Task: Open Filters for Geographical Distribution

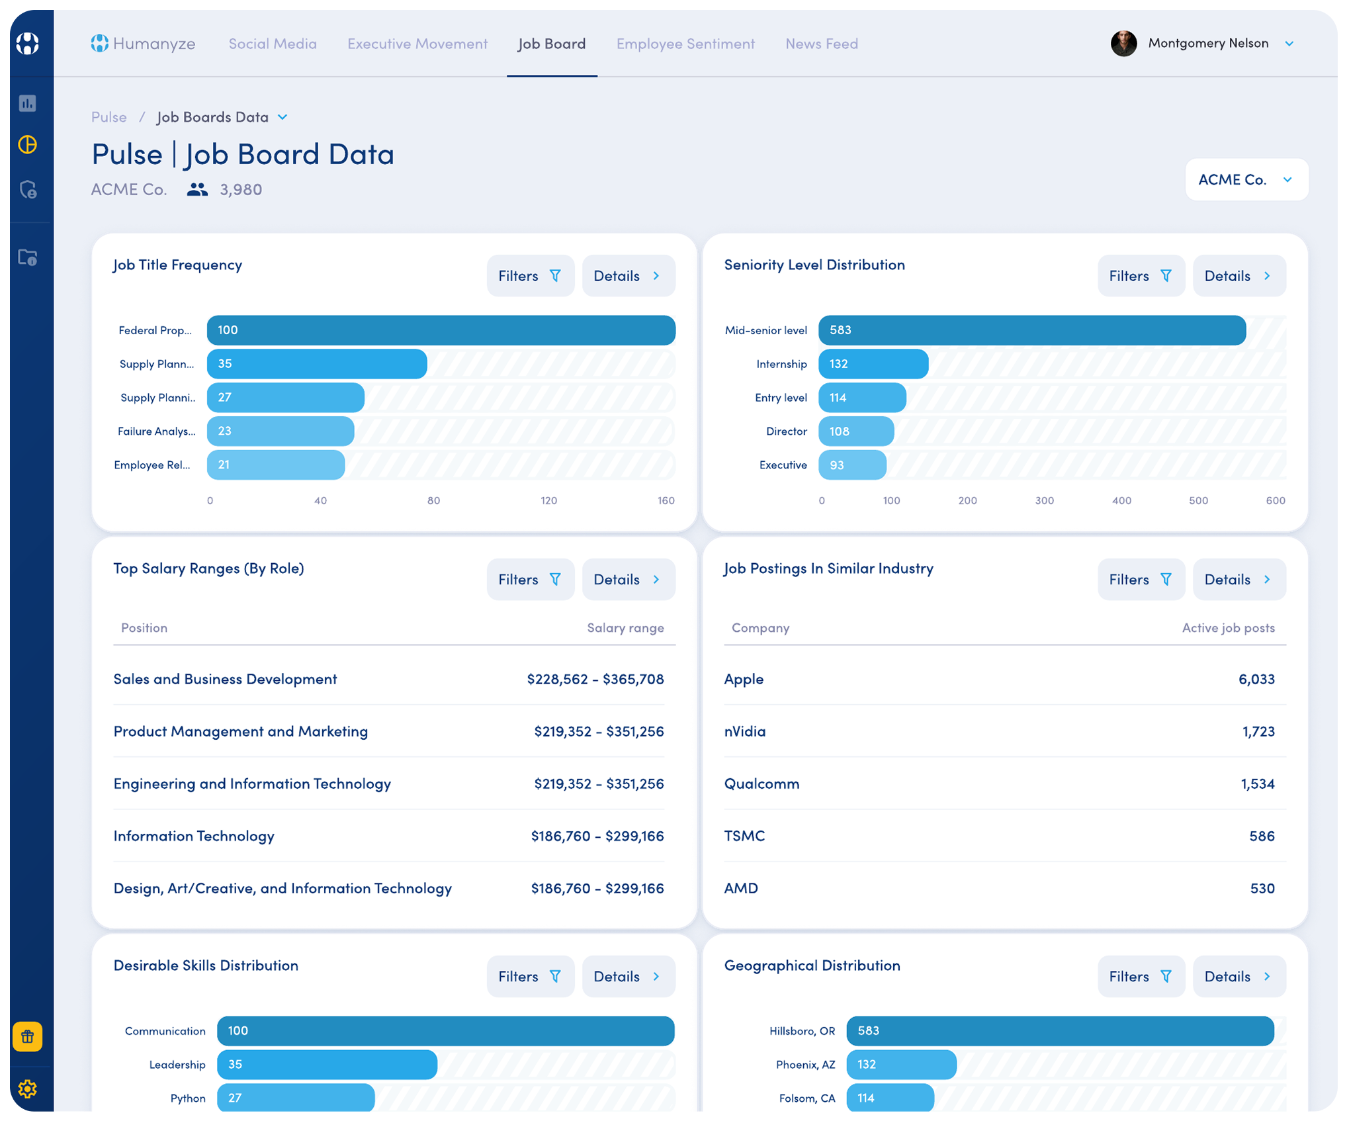Action: [x=1141, y=977]
